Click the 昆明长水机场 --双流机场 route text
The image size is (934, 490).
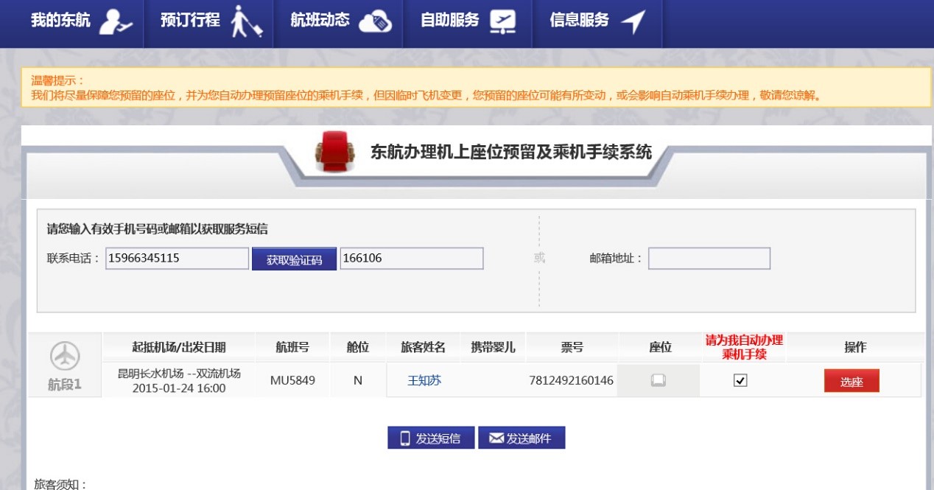179,373
